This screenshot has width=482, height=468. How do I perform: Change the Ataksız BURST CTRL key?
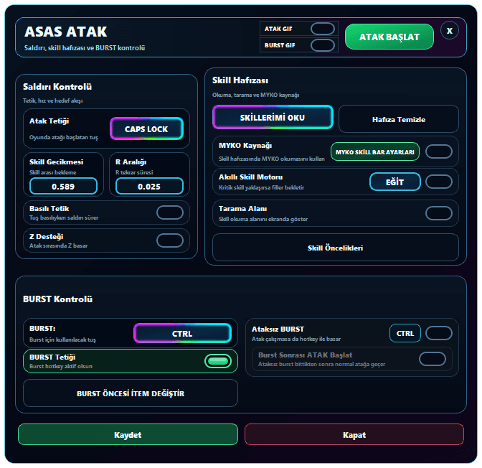coord(405,333)
